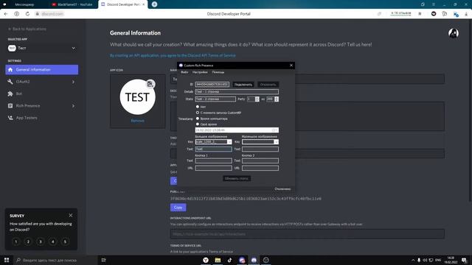The height and width of the screenshot is (265, 472).
Task: Open the 'Помощь' menu in Custom Rich Presence
Action: tap(218, 72)
